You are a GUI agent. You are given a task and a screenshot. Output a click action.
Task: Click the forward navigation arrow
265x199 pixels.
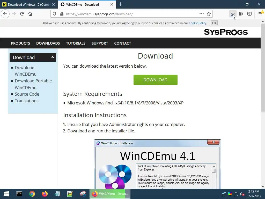[x=14, y=14]
